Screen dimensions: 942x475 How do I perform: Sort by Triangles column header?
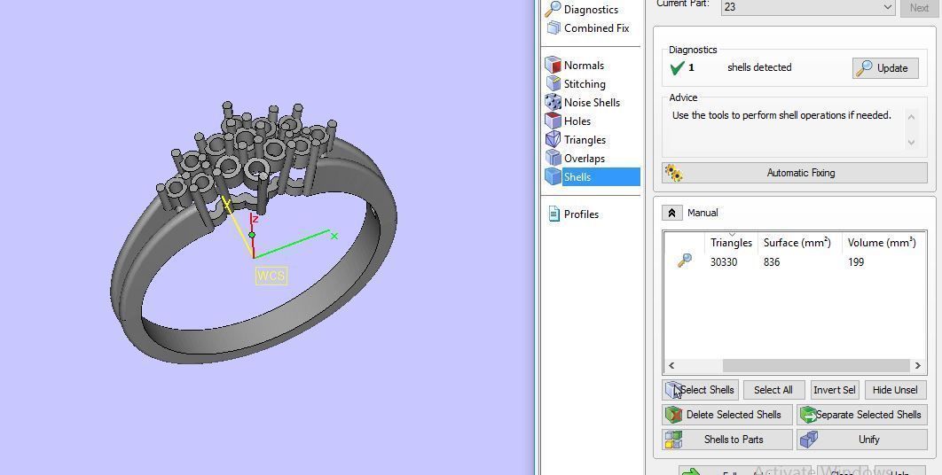pos(731,243)
